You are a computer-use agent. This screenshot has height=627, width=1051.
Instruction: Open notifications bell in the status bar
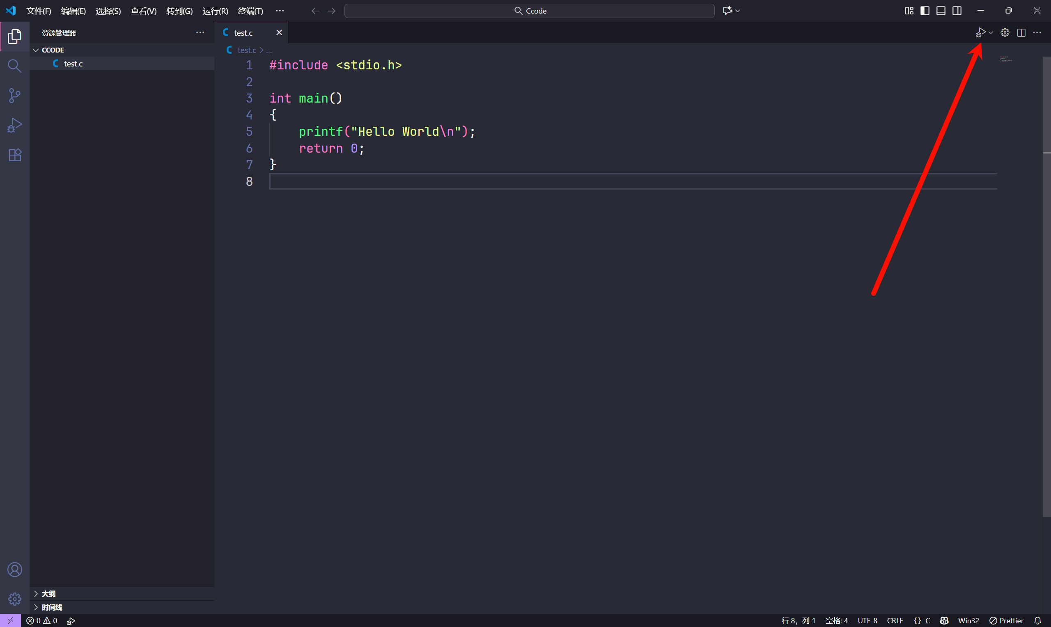click(1037, 620)
